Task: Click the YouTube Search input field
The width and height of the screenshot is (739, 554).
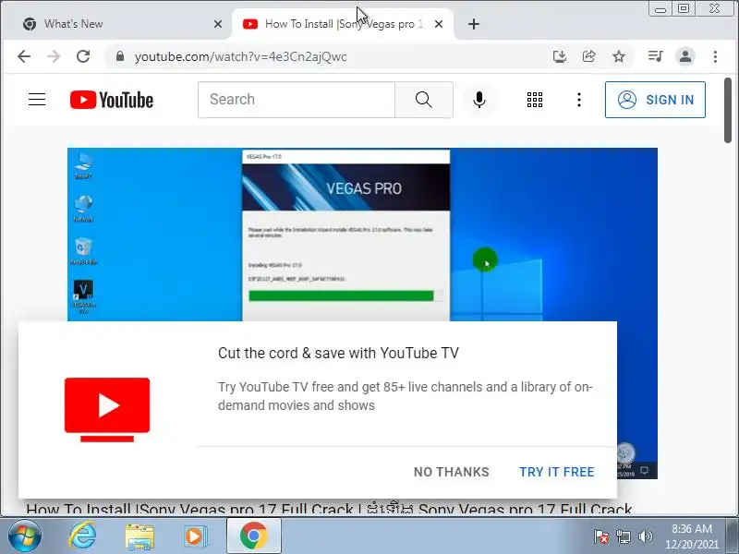Action: coord(297,100)
